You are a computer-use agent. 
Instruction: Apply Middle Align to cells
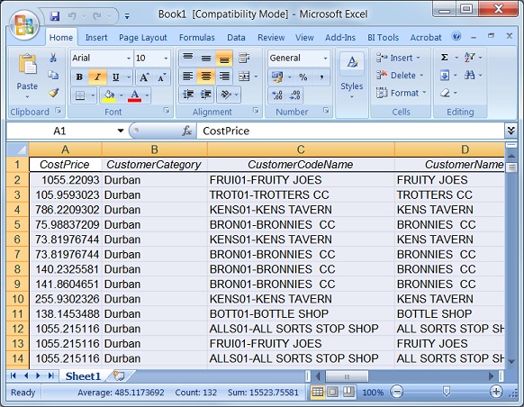(x=206, y=58)
